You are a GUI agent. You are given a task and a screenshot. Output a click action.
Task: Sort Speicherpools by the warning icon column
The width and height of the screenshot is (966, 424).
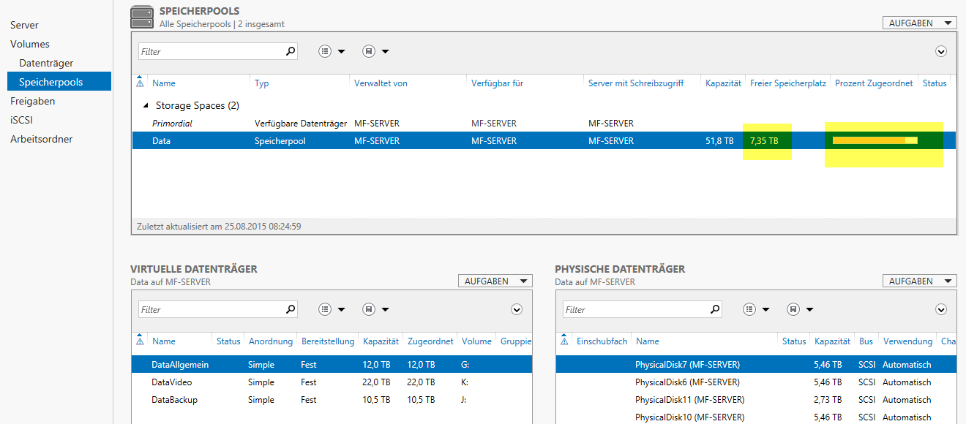coord(140,82)
